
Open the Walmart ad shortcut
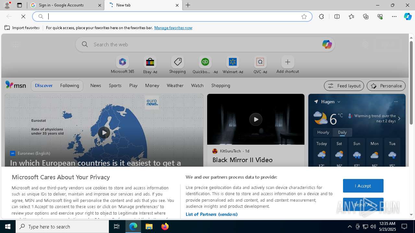pyautogui.click(x=232, y=65)
